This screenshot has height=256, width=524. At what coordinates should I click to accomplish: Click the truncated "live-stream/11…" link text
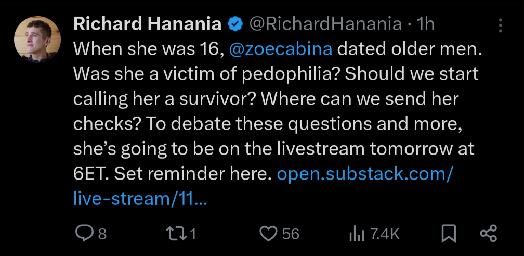(140, 199)
